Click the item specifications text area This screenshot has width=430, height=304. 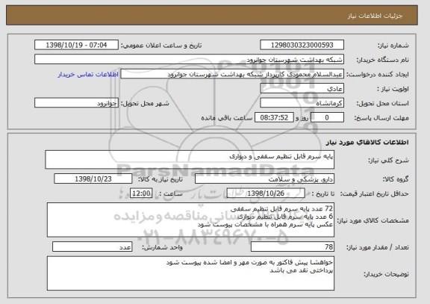pos(190,220)
